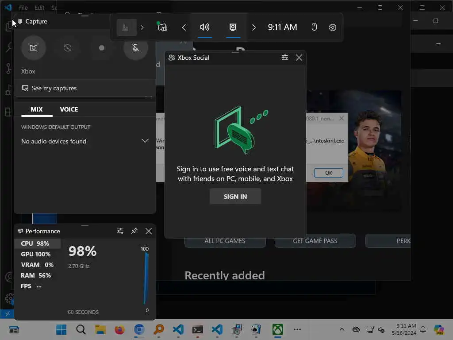Close the ntoskrnl.exe error dialog

click(342, 118)
